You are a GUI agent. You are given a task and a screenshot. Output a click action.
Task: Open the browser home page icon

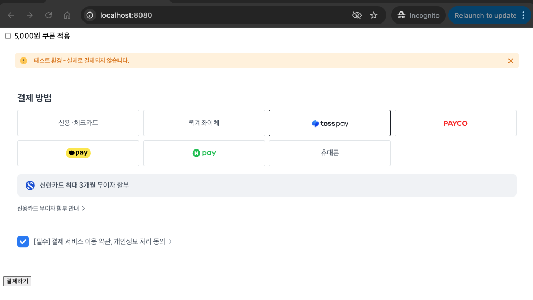[67, 15]
